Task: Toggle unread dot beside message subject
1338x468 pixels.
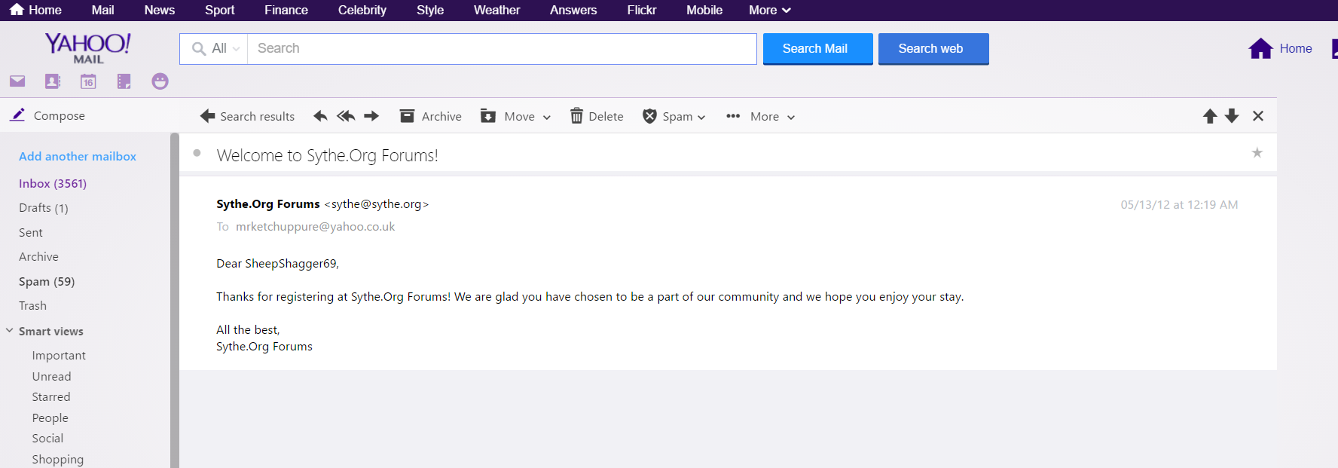Action: point(197,153)
